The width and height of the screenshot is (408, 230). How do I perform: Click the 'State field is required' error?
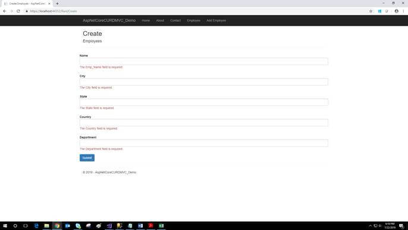pos(97,108)
